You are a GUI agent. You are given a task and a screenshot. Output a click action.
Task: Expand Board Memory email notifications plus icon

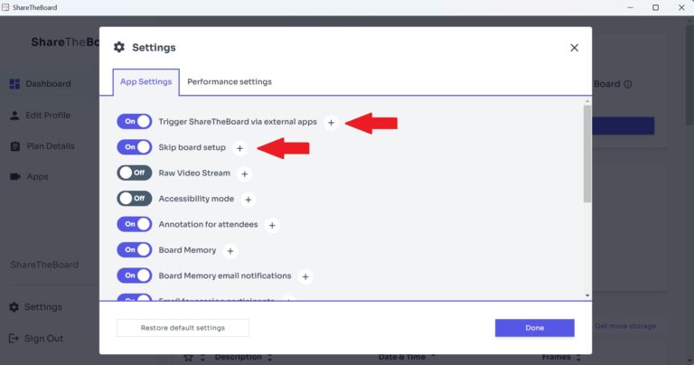click(305, 276)
